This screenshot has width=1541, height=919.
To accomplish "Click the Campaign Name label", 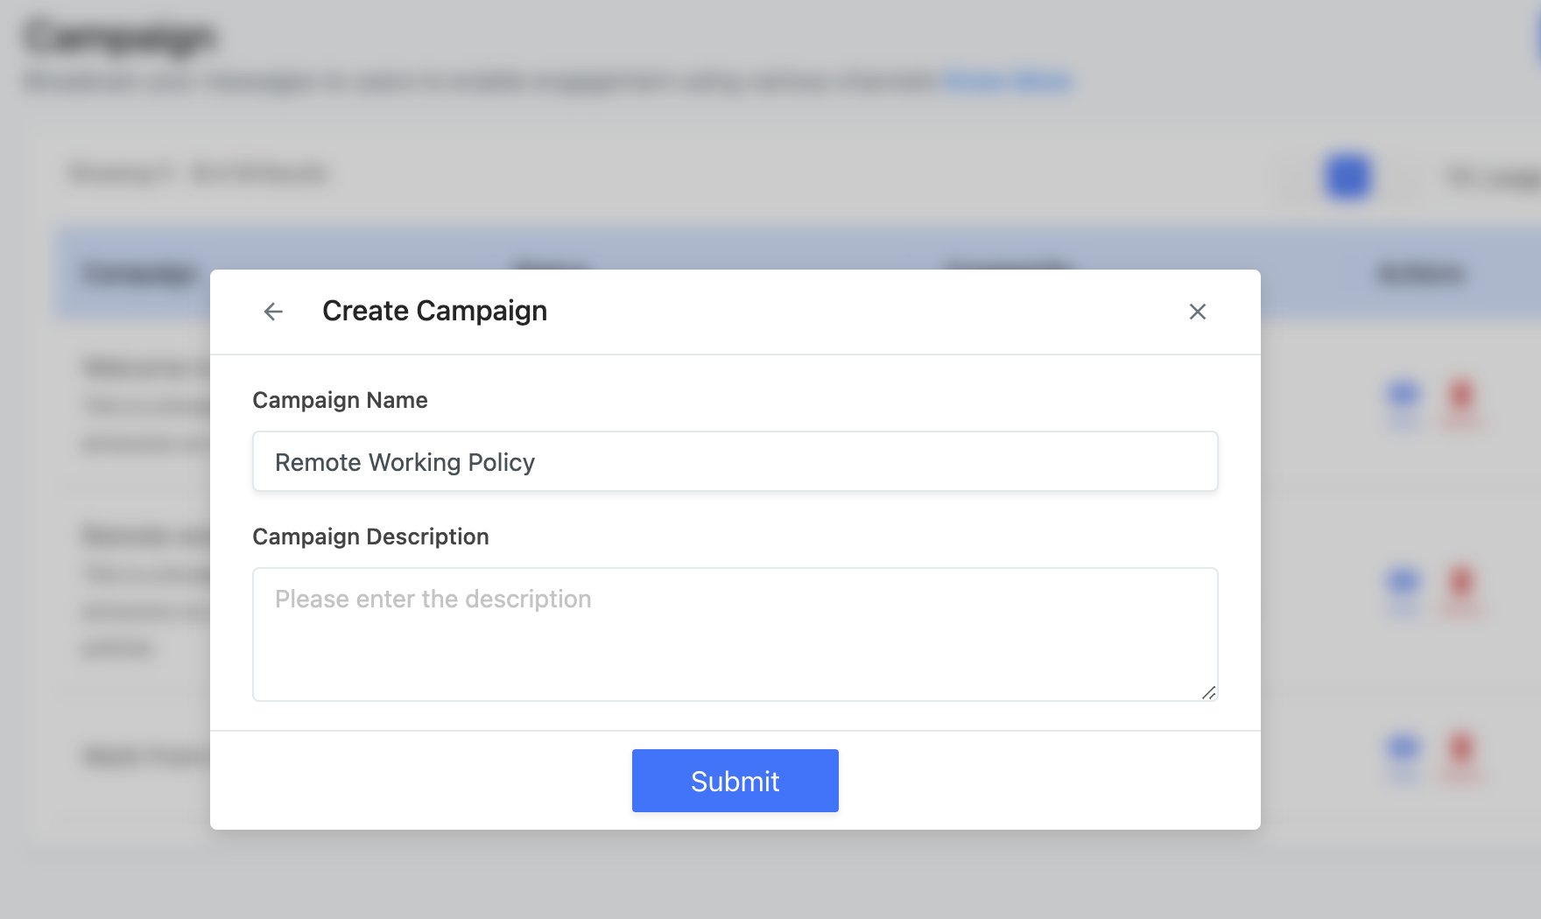I will [340, 400].
